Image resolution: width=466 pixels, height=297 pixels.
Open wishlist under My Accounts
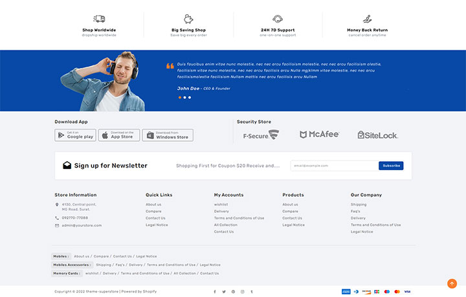[x=221, y=204]
